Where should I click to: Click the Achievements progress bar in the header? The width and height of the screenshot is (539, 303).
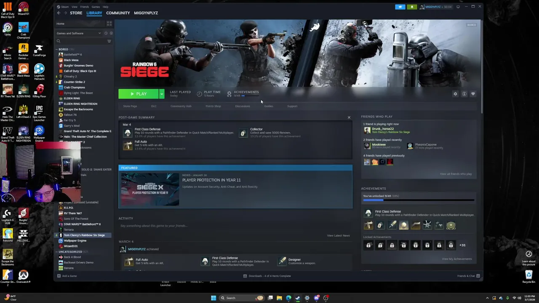tap(249, 96)
